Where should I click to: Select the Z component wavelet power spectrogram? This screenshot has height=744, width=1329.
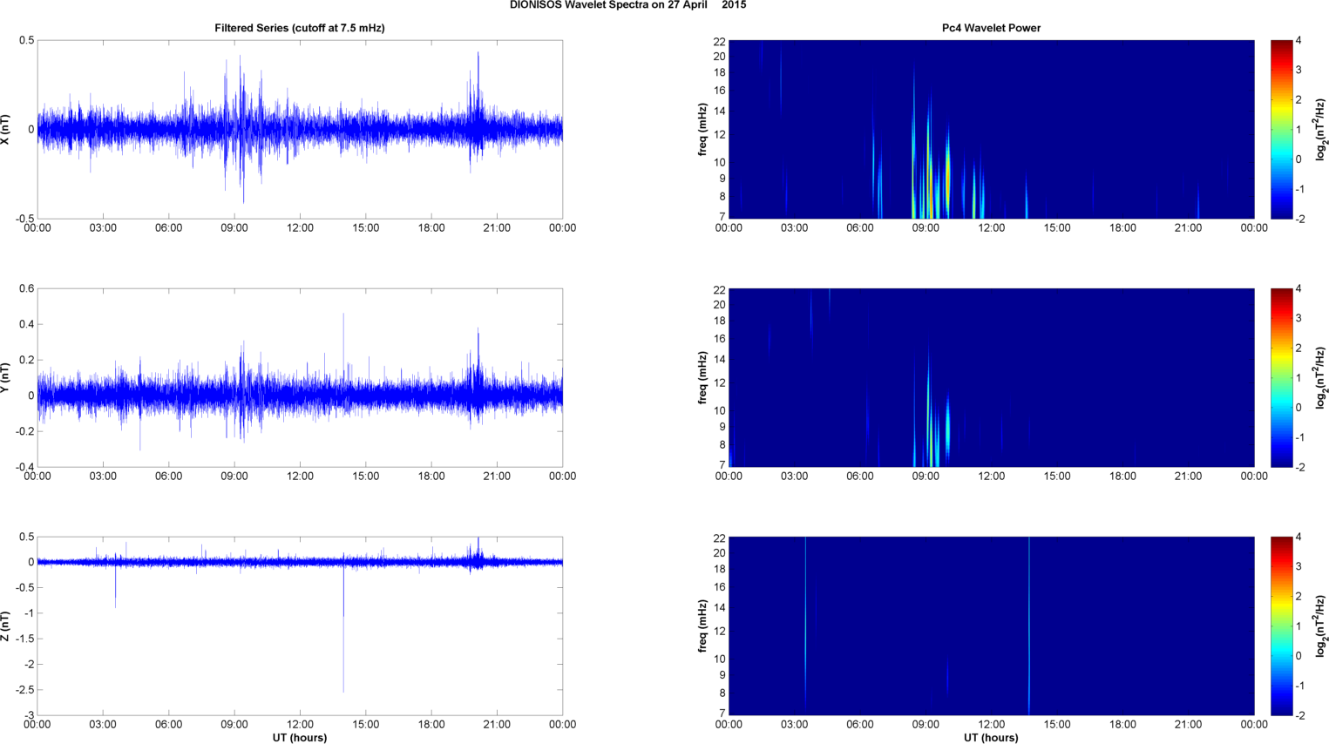pos(991,626)
